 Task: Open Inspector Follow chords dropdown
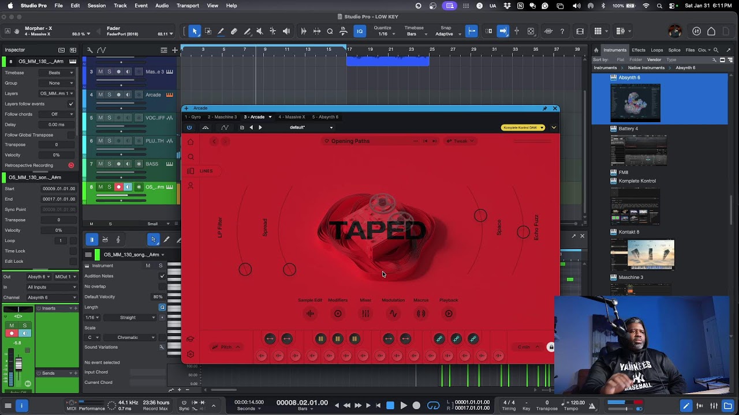(x=58, y=114)
